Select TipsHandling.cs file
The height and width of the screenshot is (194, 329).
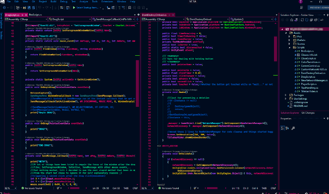310,88
